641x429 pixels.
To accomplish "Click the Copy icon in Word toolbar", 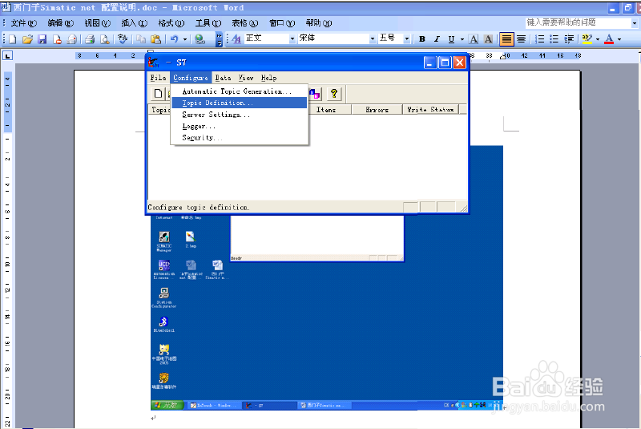I will 141,39.
